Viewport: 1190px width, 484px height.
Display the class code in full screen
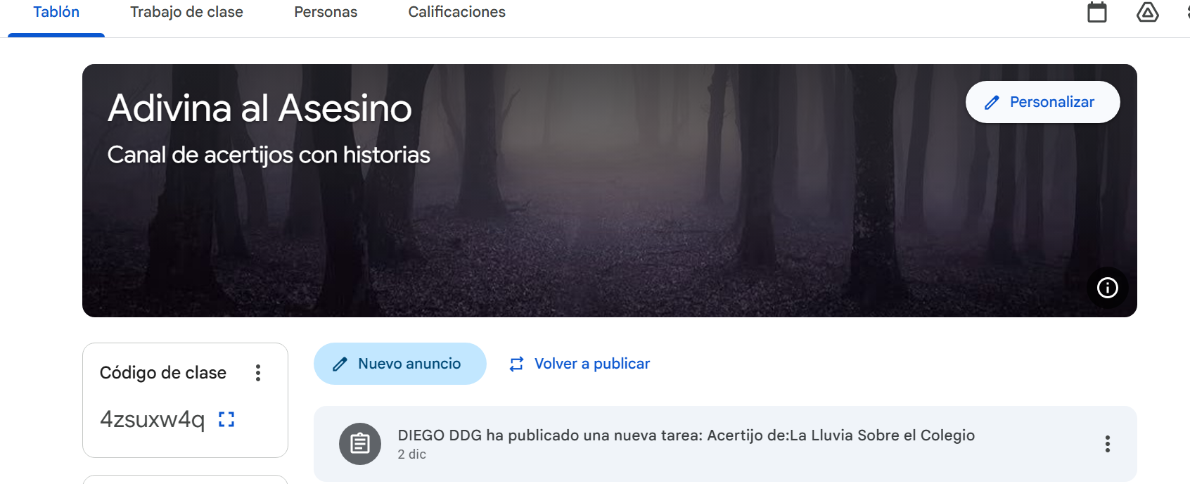click(x=226, y=419)
